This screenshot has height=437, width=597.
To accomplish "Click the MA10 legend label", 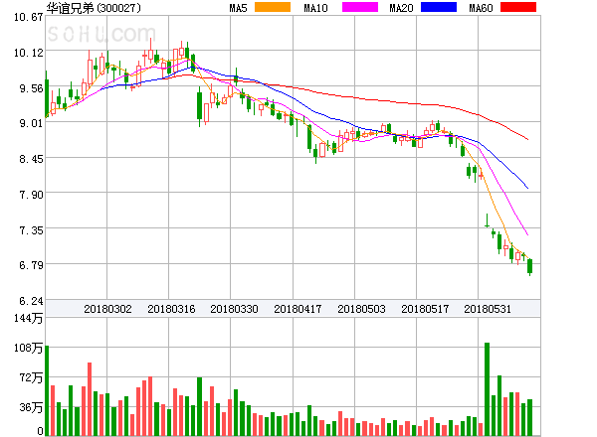I will pyautogui.click(x=315, y=8).
